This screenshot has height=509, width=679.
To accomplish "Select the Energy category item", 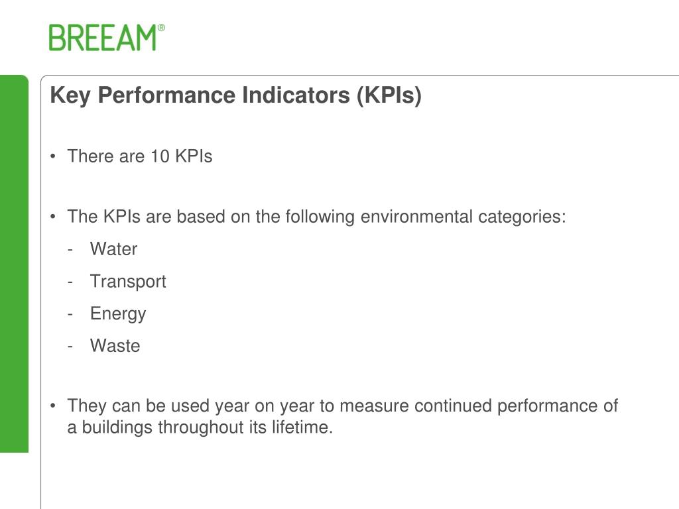I will pyautogui.click(x=118, y=314).
